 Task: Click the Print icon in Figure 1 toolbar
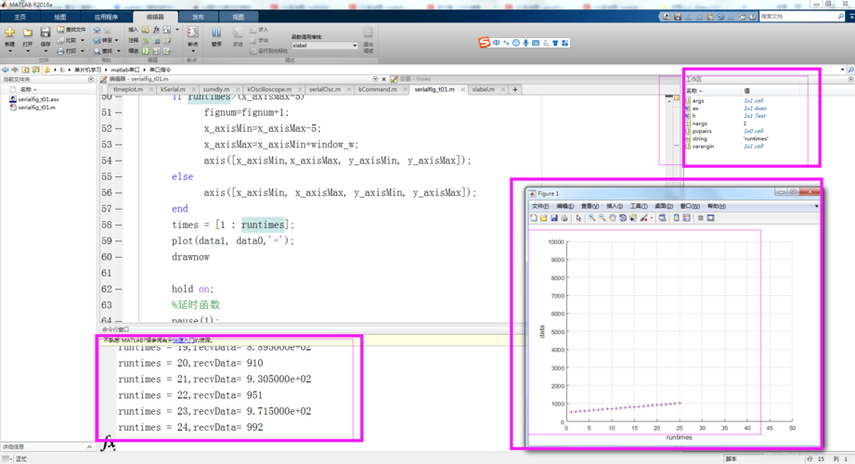click(564, 218)
